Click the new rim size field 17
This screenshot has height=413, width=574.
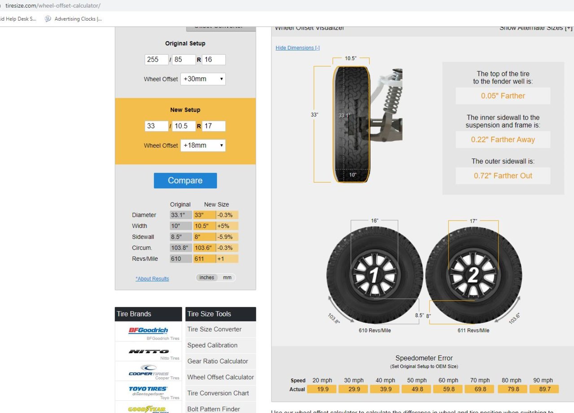[x=214, y=126]
